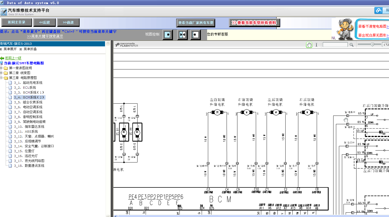
Task: Click the document icon beside 3_11、ABS系统
Action: (10, 132)
